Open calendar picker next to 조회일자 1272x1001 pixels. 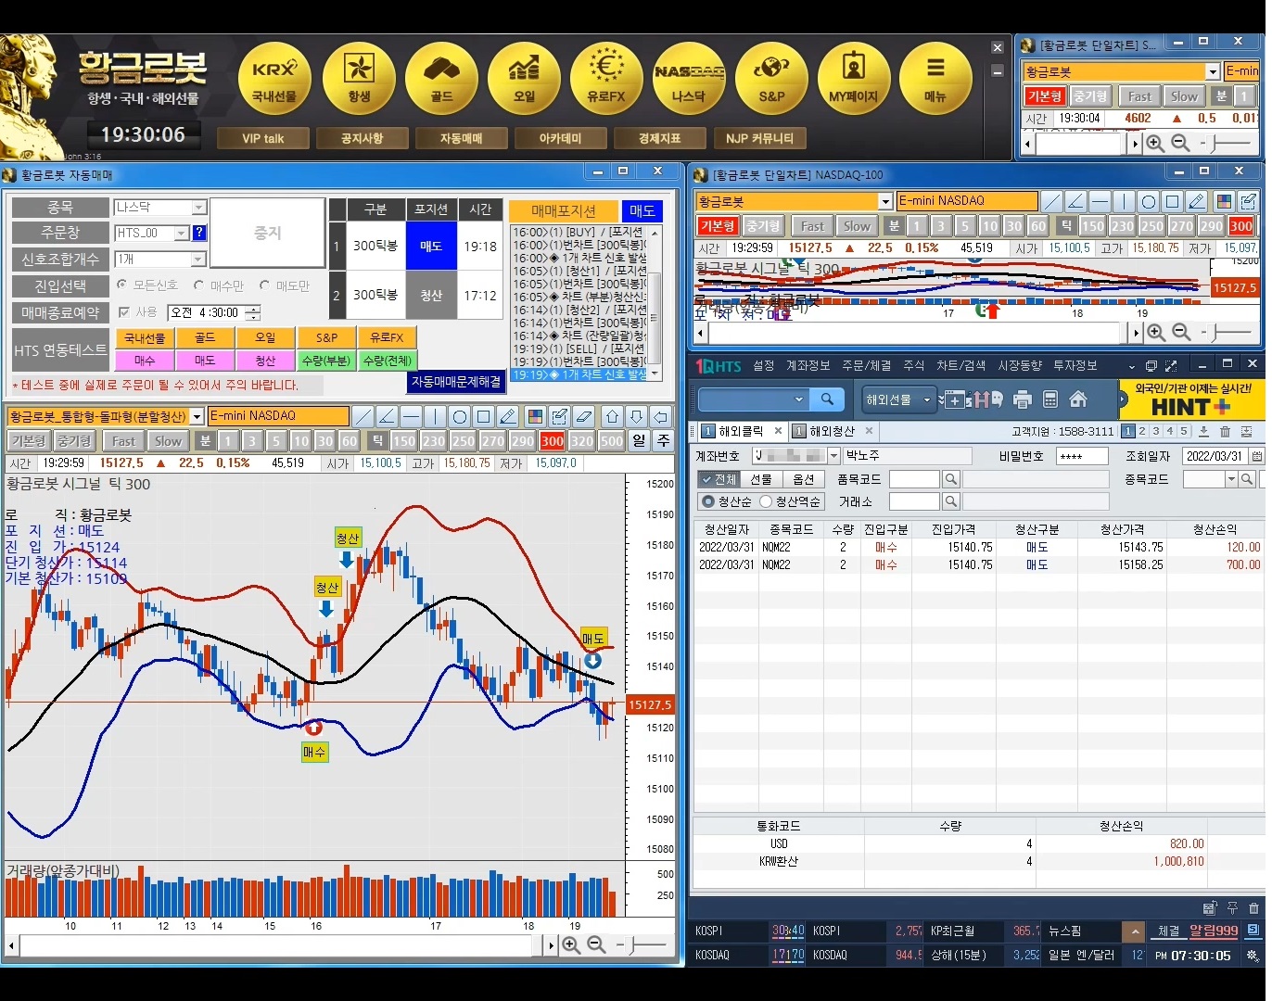tap(1257, 456)
